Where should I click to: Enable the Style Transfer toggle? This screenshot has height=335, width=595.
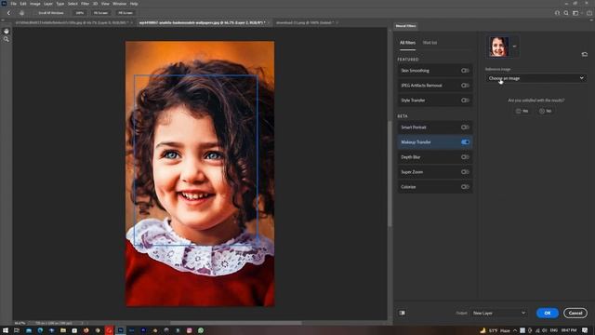point(465,100)
